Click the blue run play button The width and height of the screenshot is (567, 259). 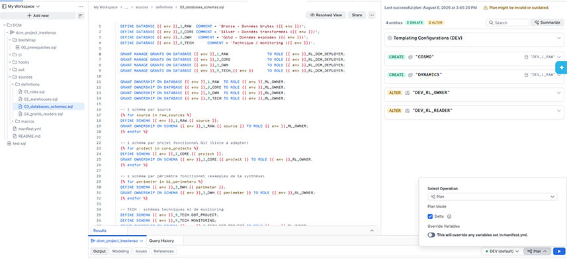click(559, 251)
